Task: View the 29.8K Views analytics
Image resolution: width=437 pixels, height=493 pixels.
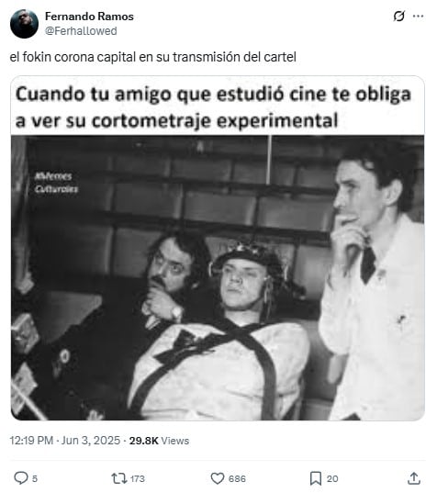Action: pyautogui.click(x=159, y=441)
